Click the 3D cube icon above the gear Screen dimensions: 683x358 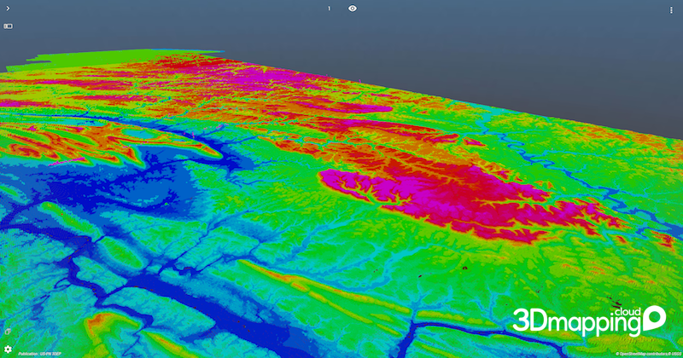point(8,332)
